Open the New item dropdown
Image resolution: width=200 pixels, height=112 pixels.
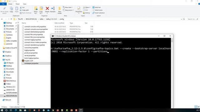point(67,7)
